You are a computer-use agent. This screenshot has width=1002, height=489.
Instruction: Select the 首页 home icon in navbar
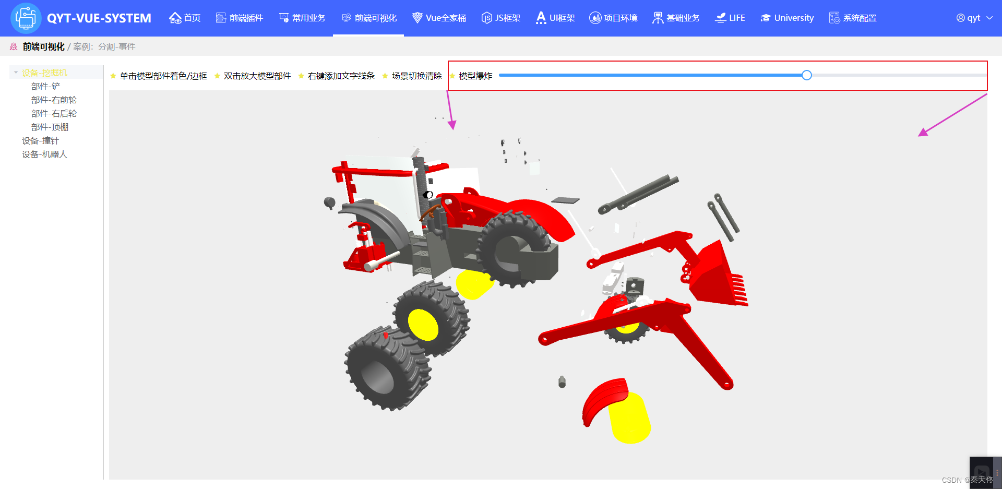(x=175, y=17)
